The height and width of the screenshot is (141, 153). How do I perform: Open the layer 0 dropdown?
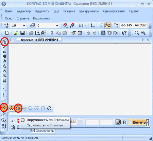click(x=57, y=26)
